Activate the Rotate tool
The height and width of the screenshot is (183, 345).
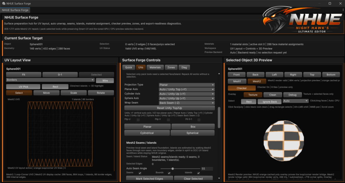click(101, 93)
